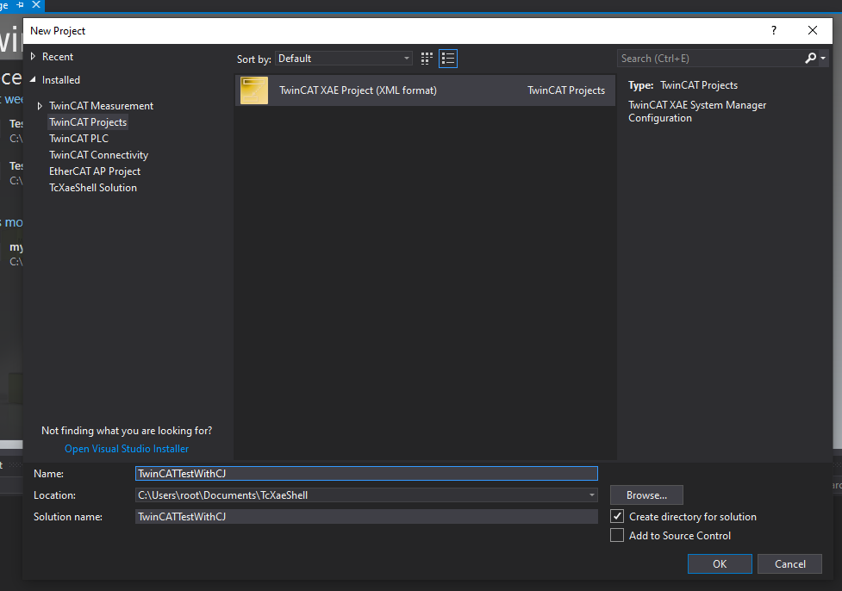This screenshot has height=591, width=842.
Task: Cancel the New Project dialog
Action: tap(790, 563)
